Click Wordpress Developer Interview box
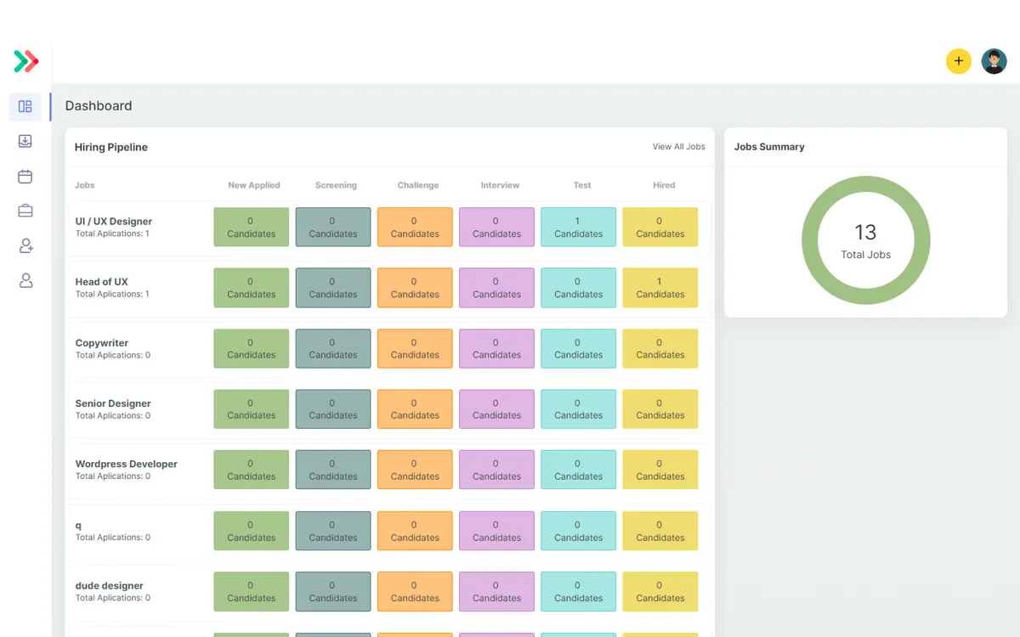Screen dimensions: 1020x637 (x=496, y=470)
